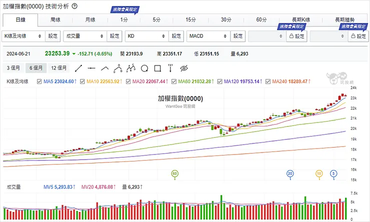Click the closing price 23253.39

point(57,53)
